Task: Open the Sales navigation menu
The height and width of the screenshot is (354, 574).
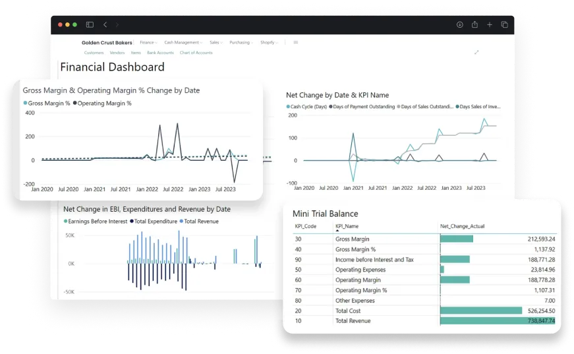Action: 215,42
